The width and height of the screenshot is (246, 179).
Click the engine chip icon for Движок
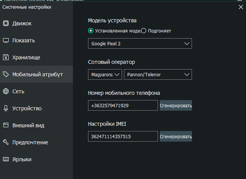point(6,23)
